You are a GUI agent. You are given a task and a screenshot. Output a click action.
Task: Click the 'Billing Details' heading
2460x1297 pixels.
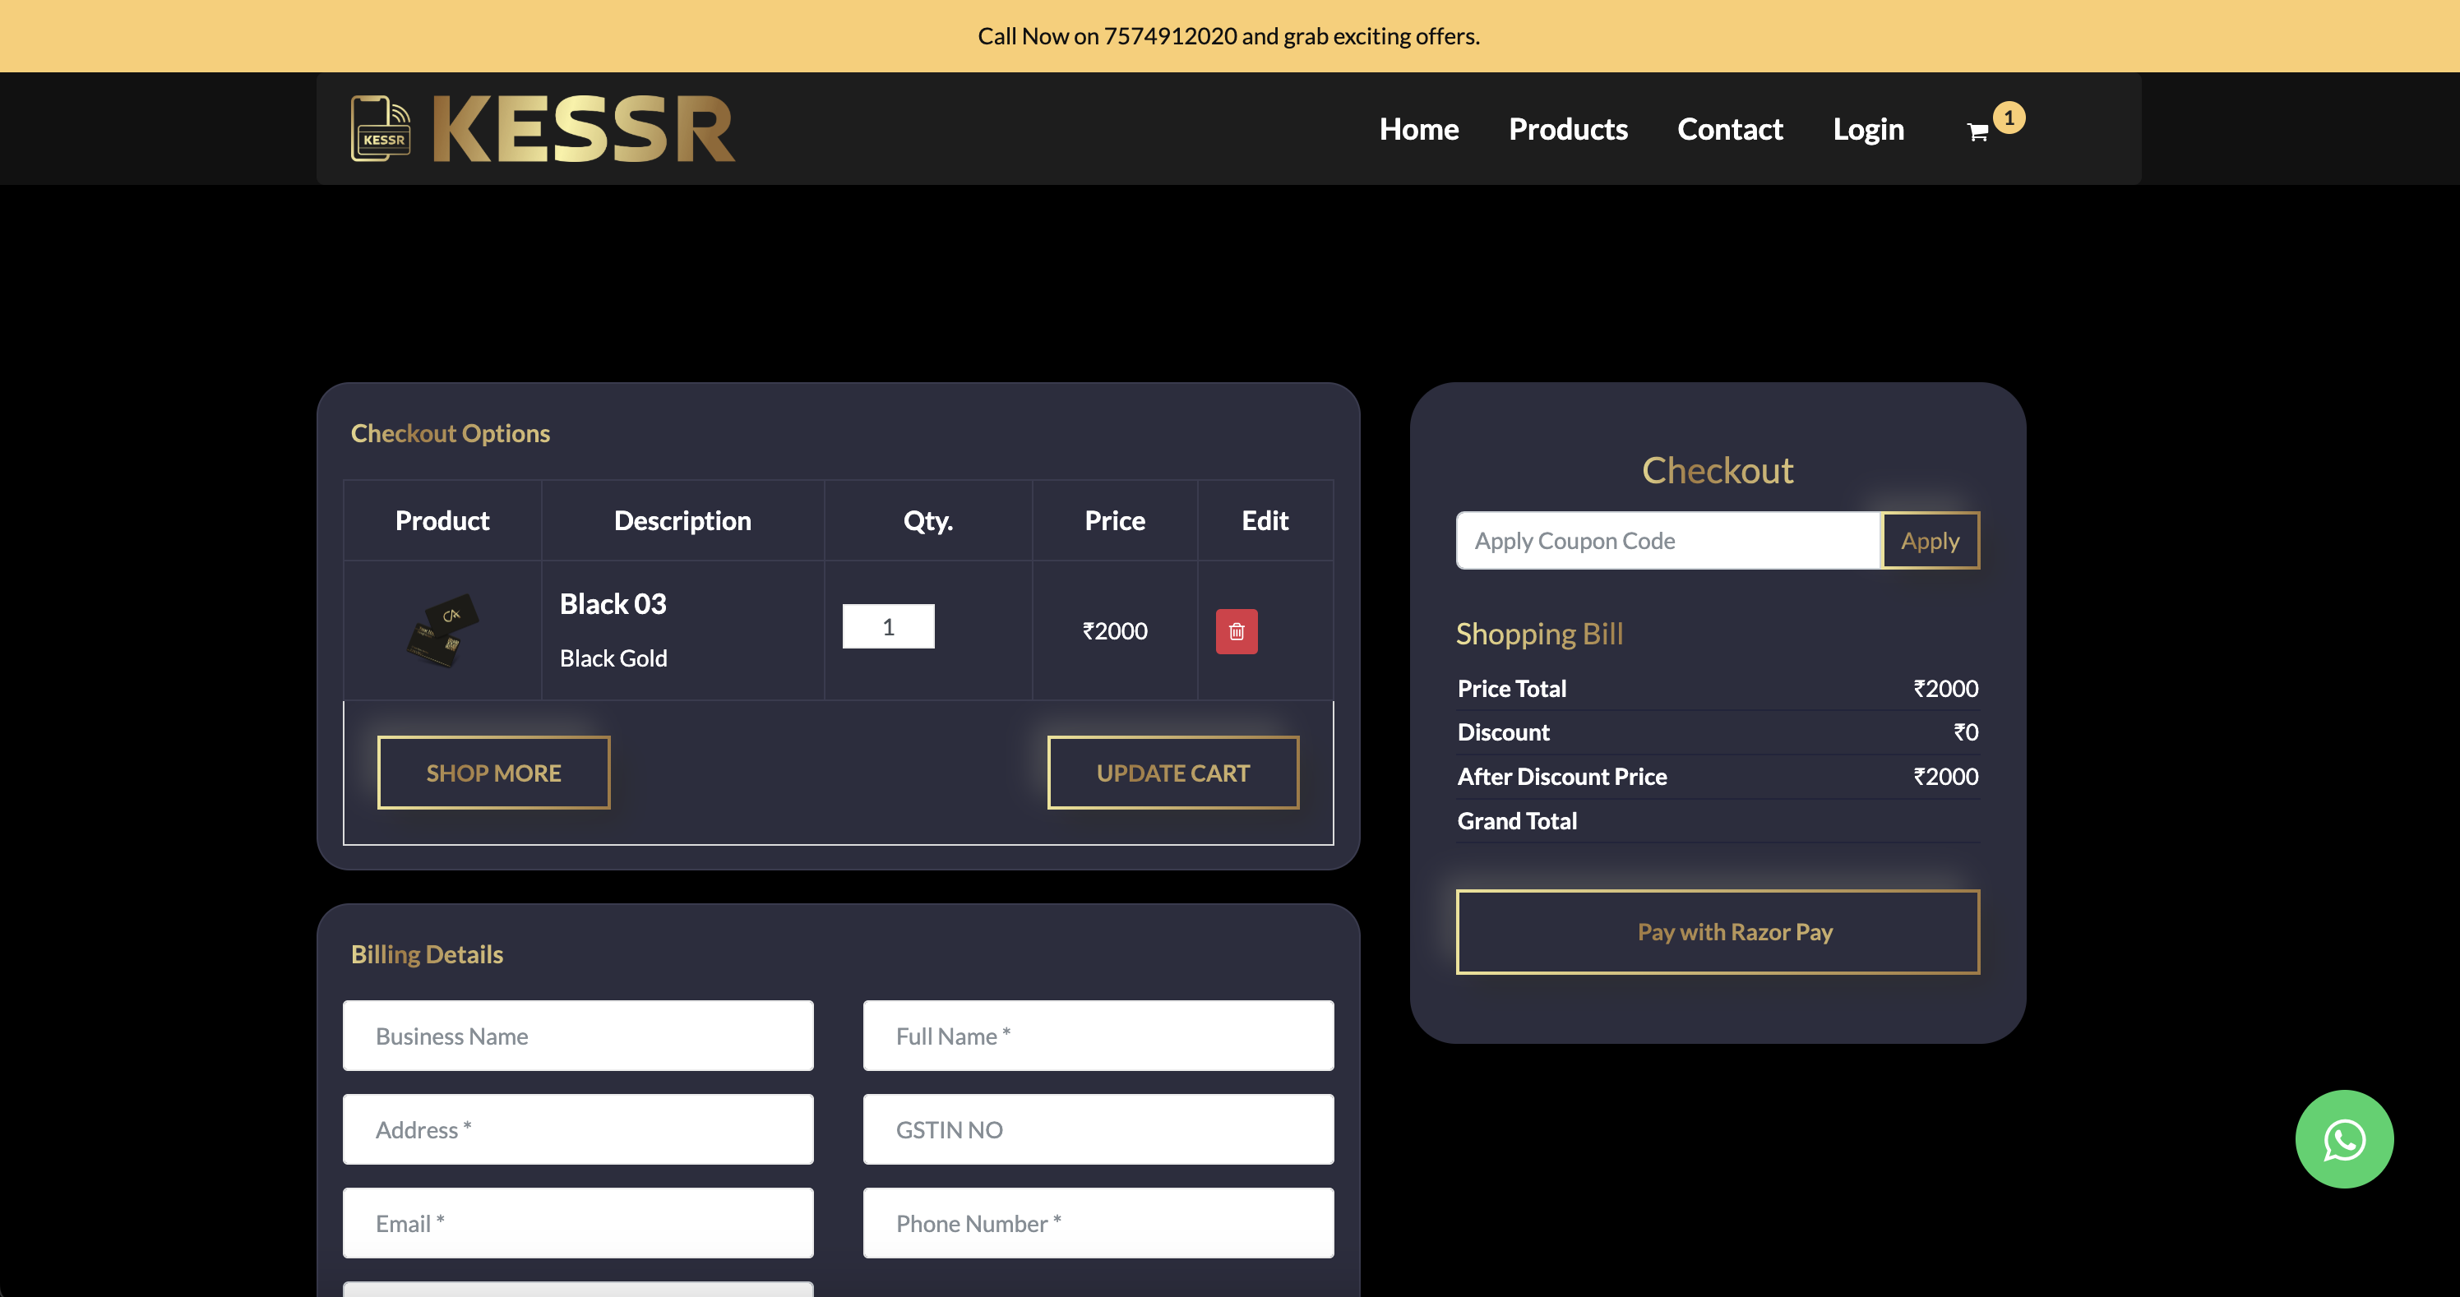pos(427,954)
